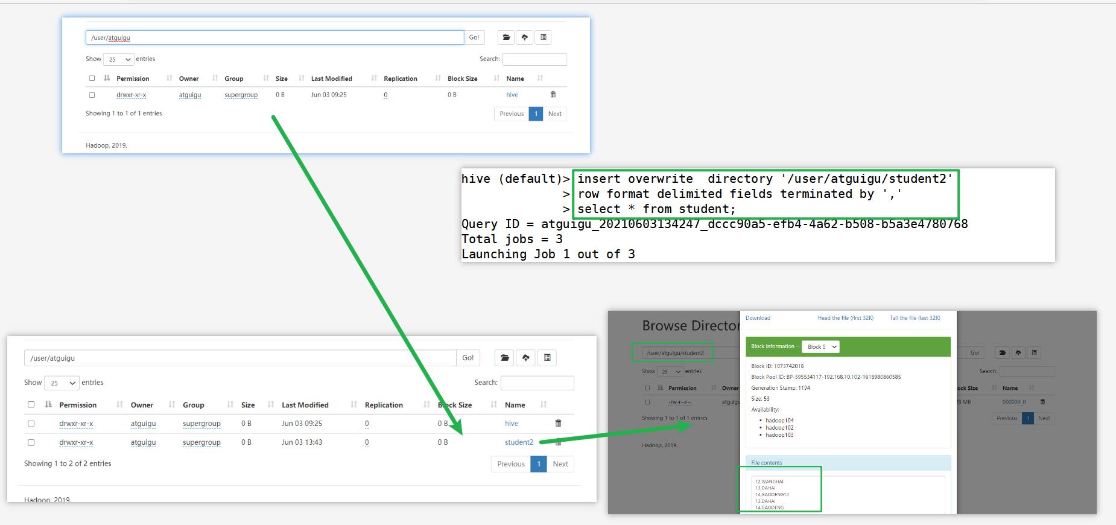This screenshot has height=525, width=1116.
Task: Click the cut/paste clipboard icon in the single-entry hive listing
Action: (x=544, y=37)
